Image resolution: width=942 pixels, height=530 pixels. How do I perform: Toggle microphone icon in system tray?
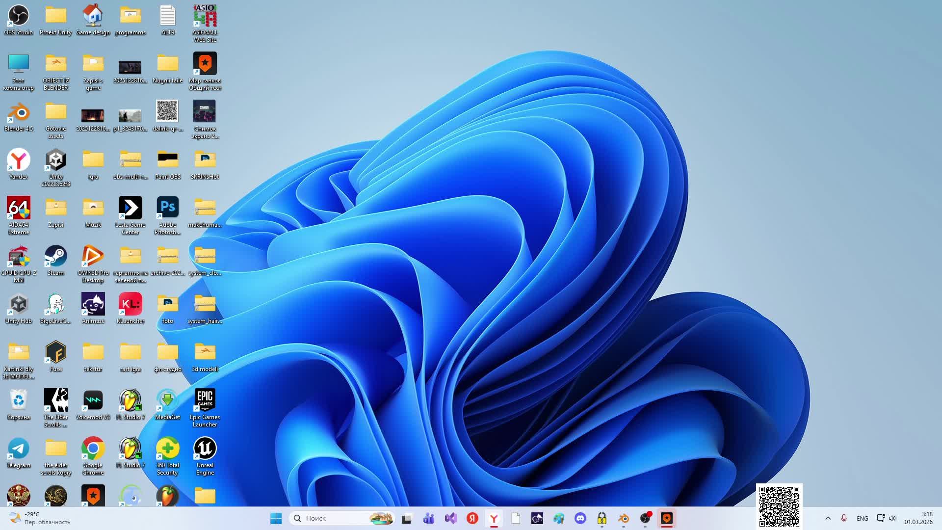click(x=844, y=519)
